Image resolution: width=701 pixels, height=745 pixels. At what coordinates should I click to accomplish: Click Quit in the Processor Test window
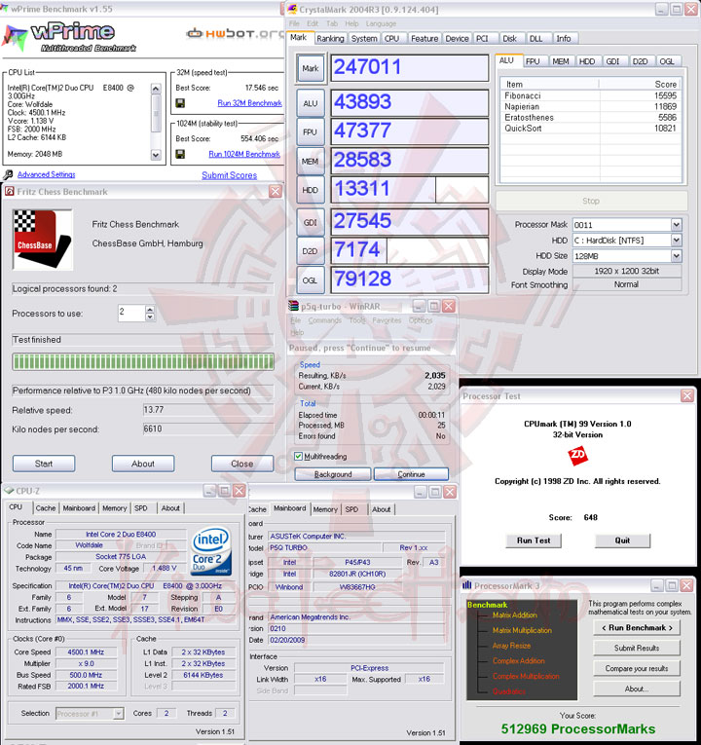(x=622, y=540)
